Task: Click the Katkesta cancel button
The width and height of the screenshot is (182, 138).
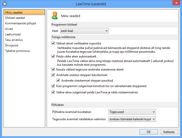Action: point(169,132)
